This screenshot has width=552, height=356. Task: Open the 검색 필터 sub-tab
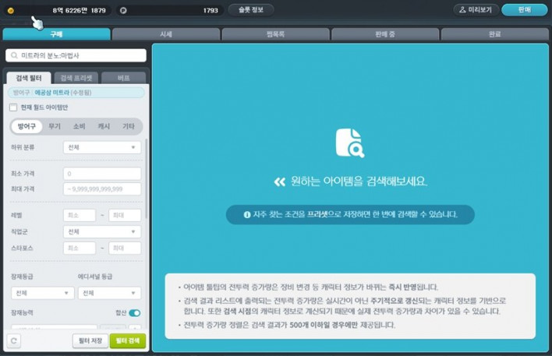click(x=29, y=78)
